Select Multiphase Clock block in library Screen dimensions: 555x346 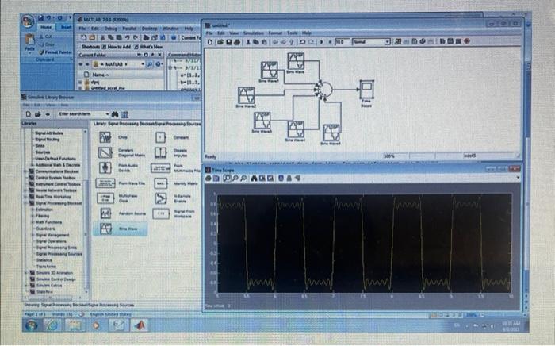point(105,198)
